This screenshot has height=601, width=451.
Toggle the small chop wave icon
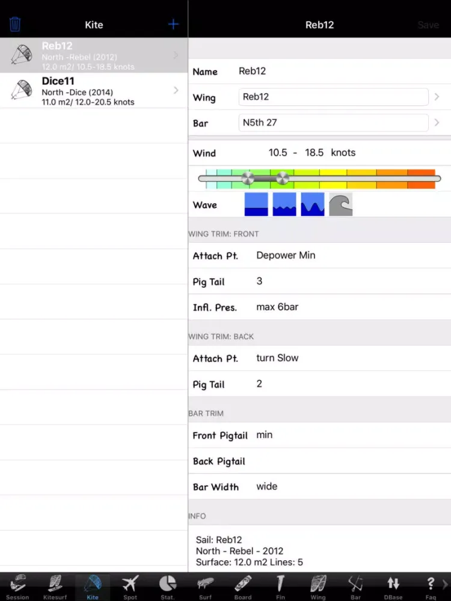284,204
